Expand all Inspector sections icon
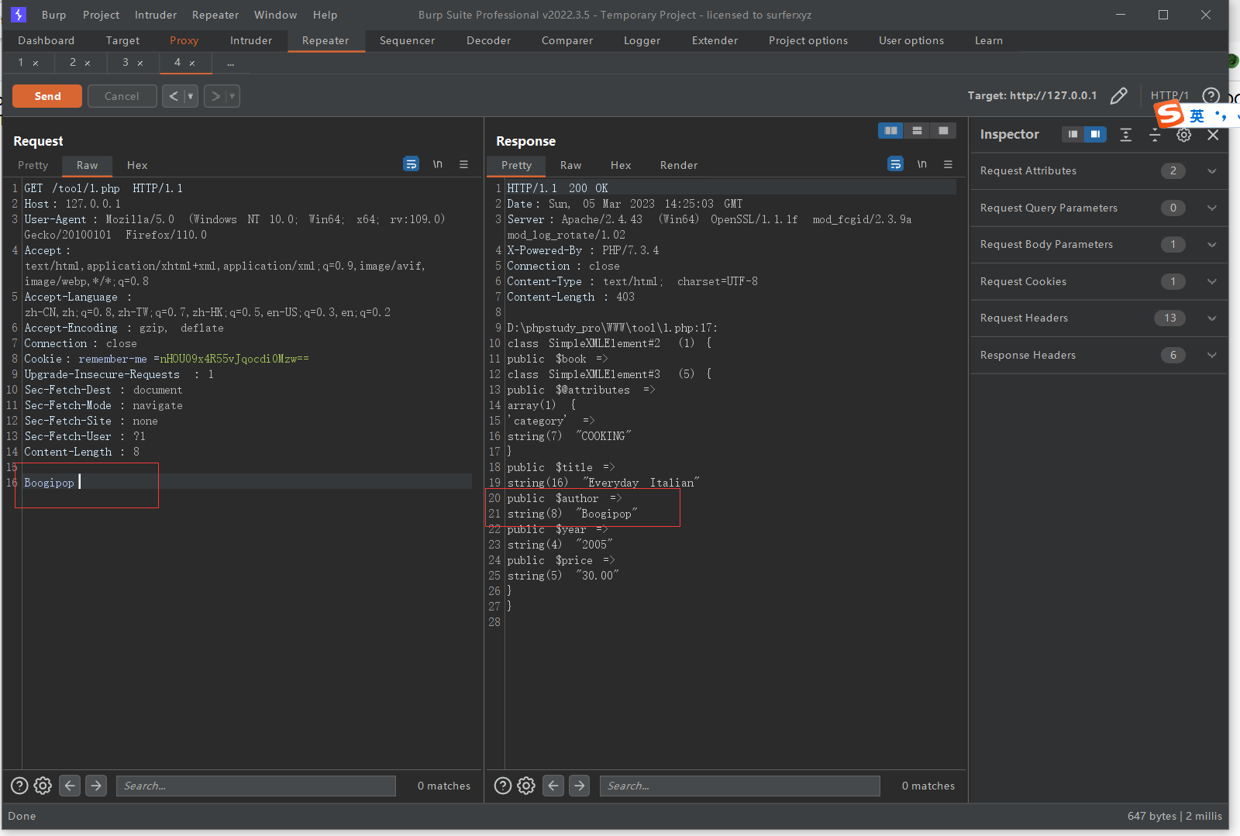This screenshot has width=1240, height=836. pyautogui.click(x=1126, y=135)
